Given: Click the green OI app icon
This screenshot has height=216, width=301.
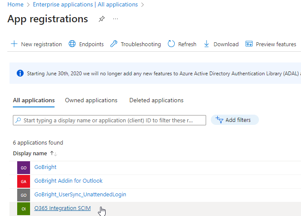Looking at the screenshot, I should coord(24,209).
